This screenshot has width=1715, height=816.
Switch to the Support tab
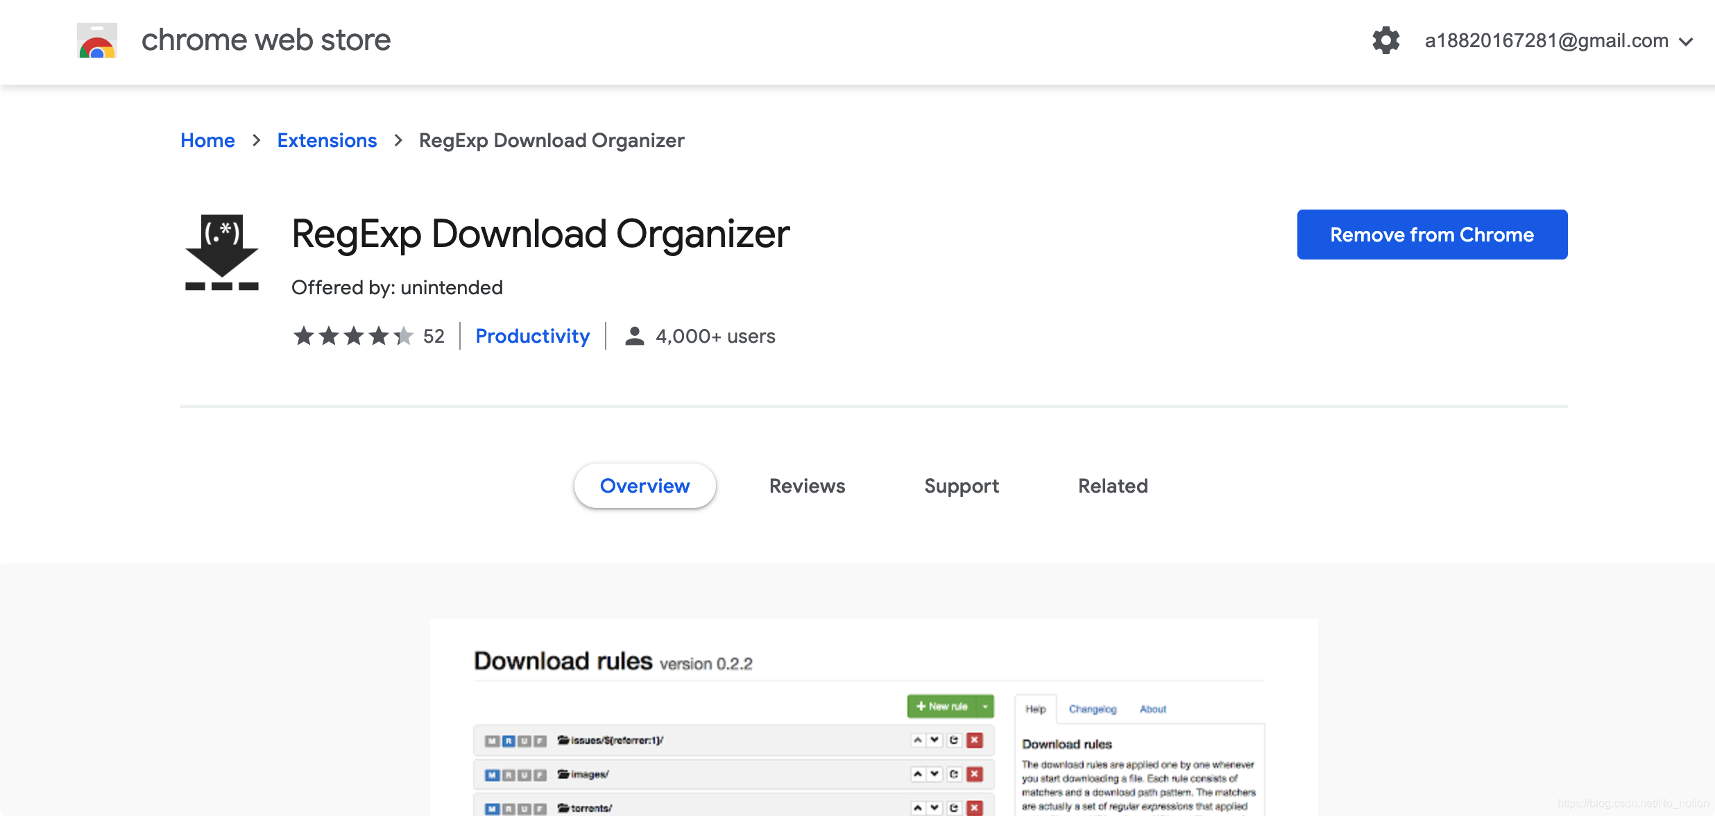962,486
